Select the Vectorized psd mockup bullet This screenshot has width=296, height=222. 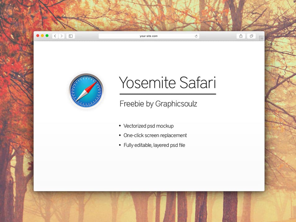[146, 126]
